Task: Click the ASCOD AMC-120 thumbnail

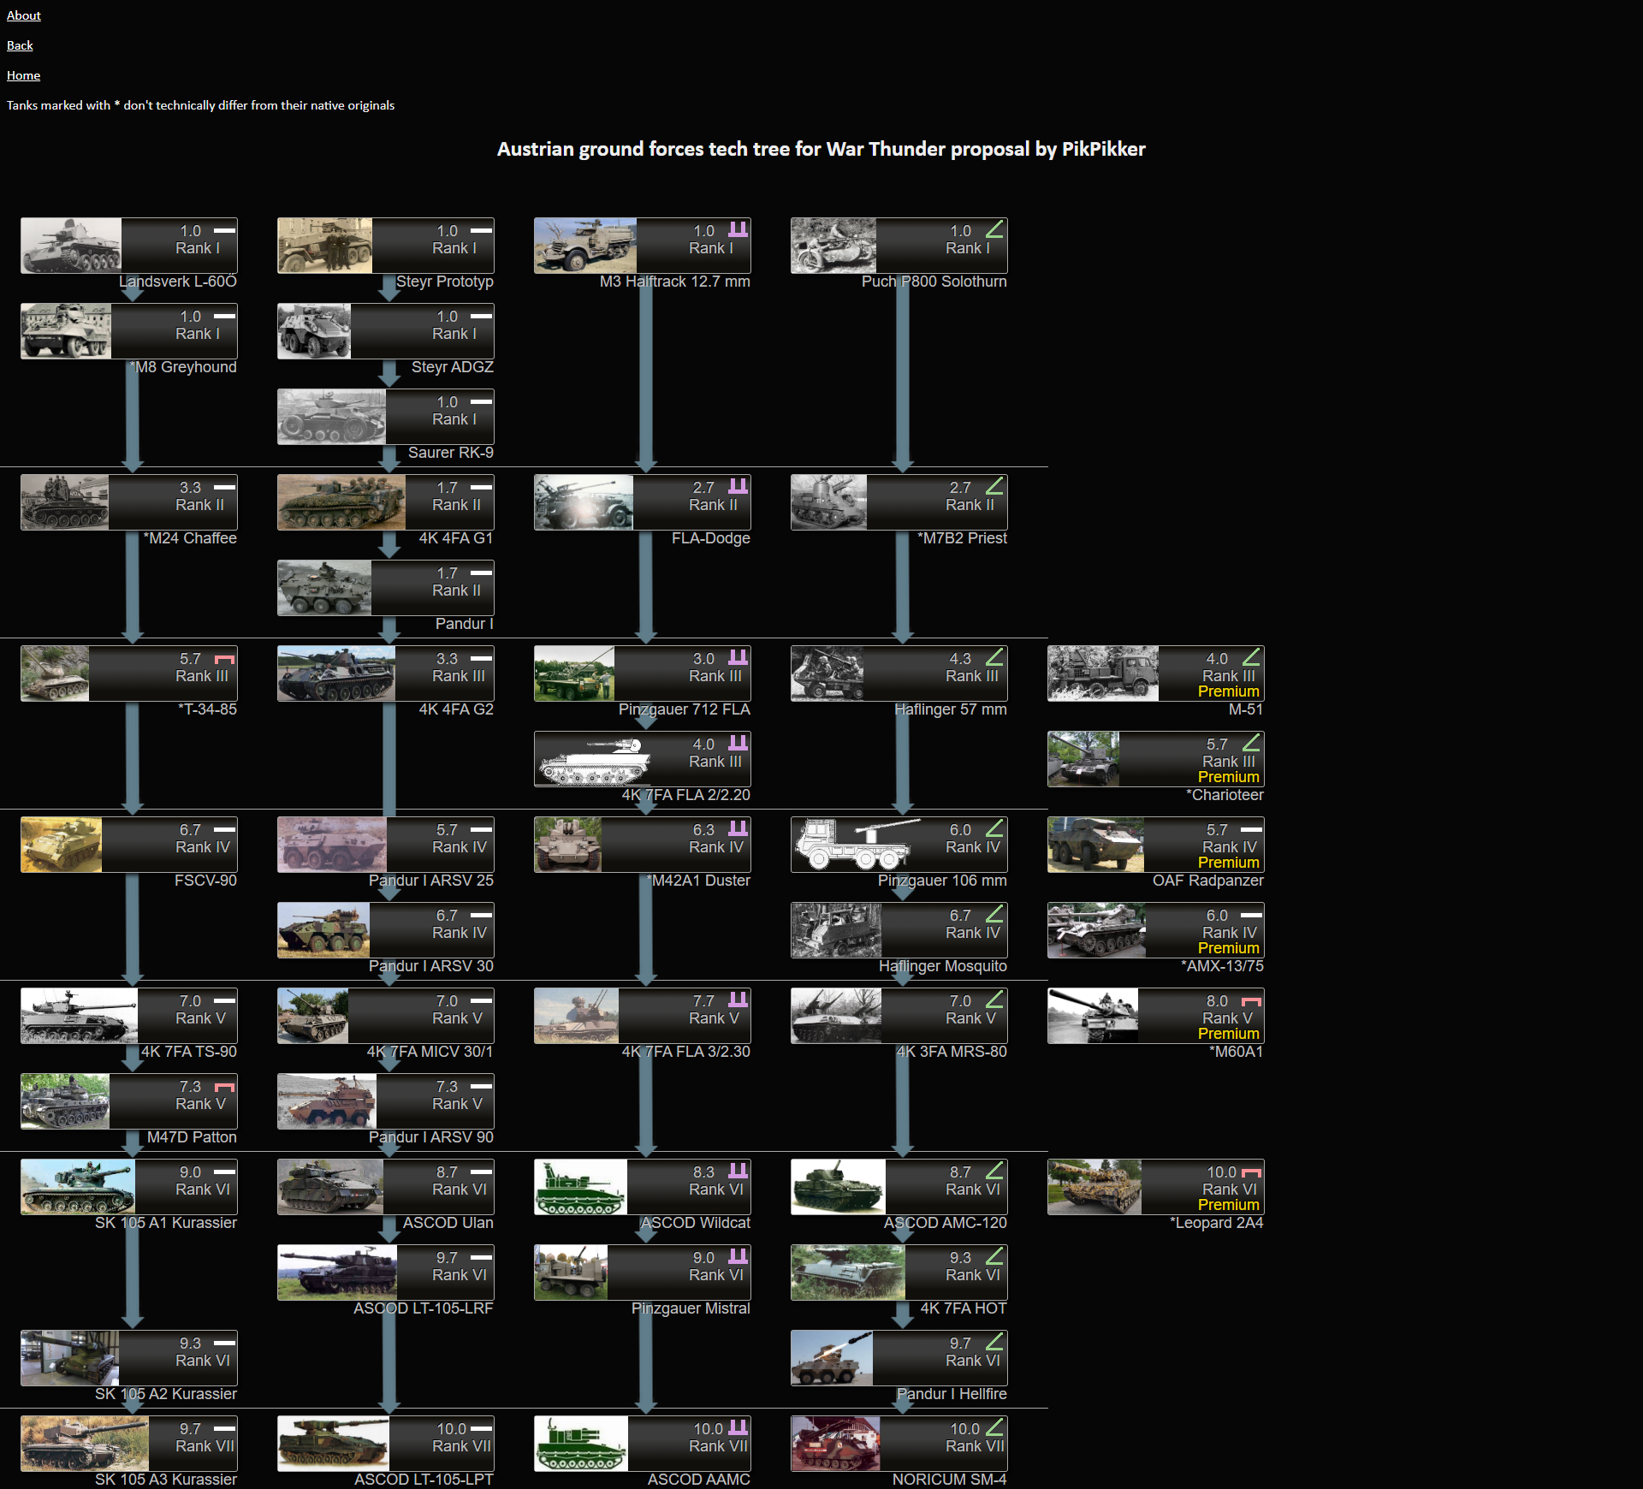Action: pyautogui.click(x=839, y=1187)
